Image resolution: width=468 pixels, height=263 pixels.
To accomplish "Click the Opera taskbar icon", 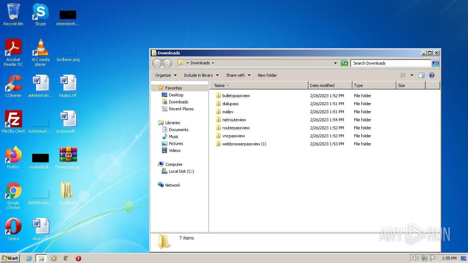I will point(78,258).
